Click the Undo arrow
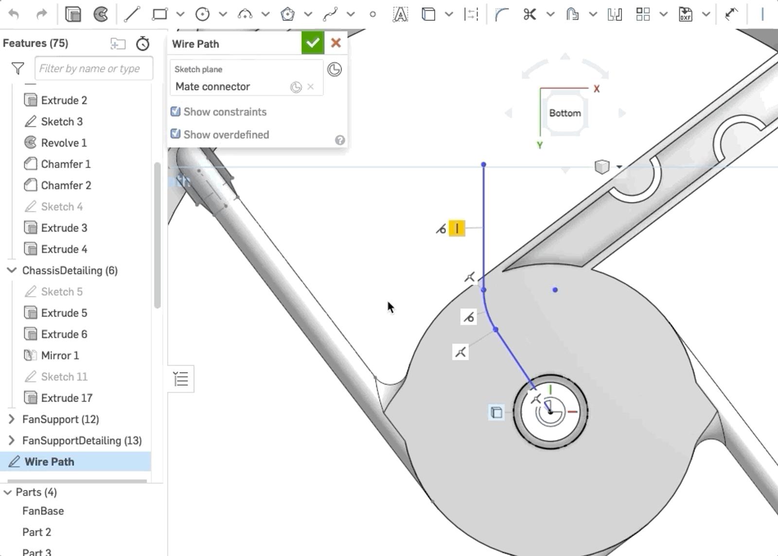 click(15, 14)
